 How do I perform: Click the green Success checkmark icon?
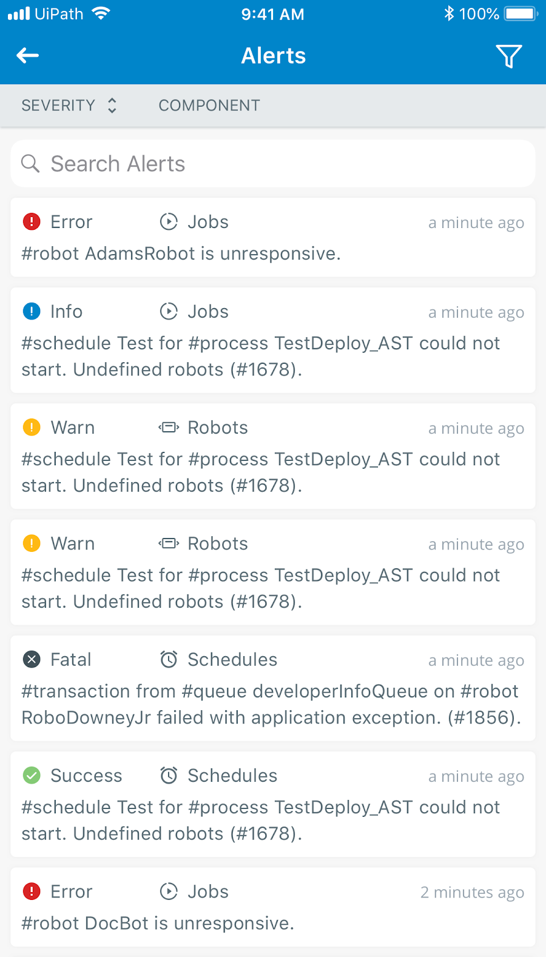click(x=32, y=776)
